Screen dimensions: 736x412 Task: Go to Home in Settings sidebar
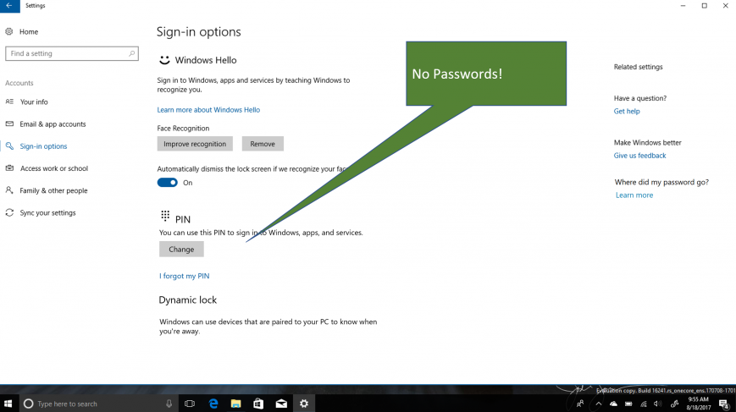pyautogui.click(x=29, y=31)
